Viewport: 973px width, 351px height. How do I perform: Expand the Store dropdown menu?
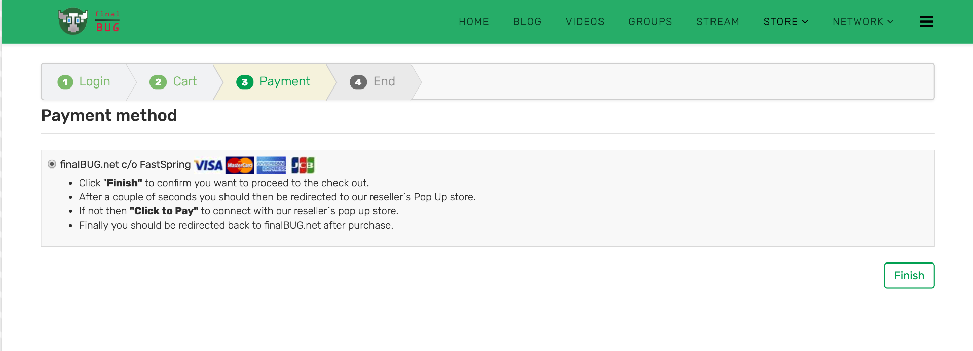coord(785,22)
